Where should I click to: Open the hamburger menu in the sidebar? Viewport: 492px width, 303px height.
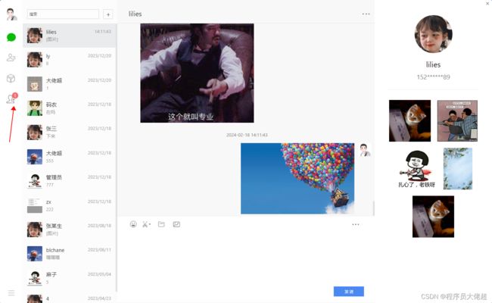click(x=11, y=293)
